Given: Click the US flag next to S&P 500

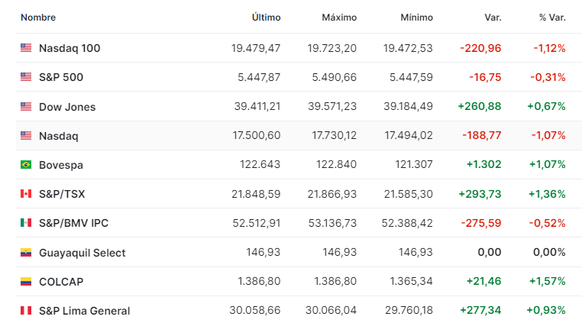Looking at the screenshot, I should coord(26,77).
